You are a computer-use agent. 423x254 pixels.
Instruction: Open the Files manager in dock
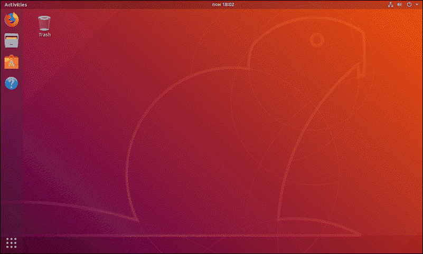pos(11,41)
